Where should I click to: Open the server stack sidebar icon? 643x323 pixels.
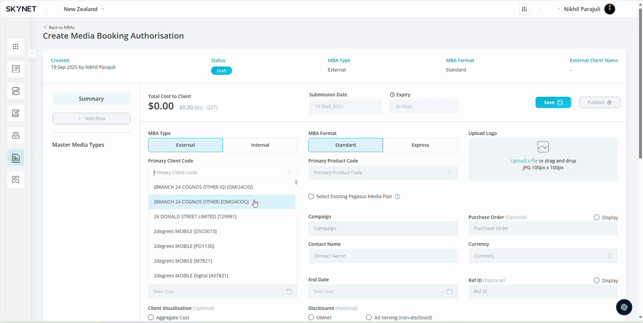point(16,91)
